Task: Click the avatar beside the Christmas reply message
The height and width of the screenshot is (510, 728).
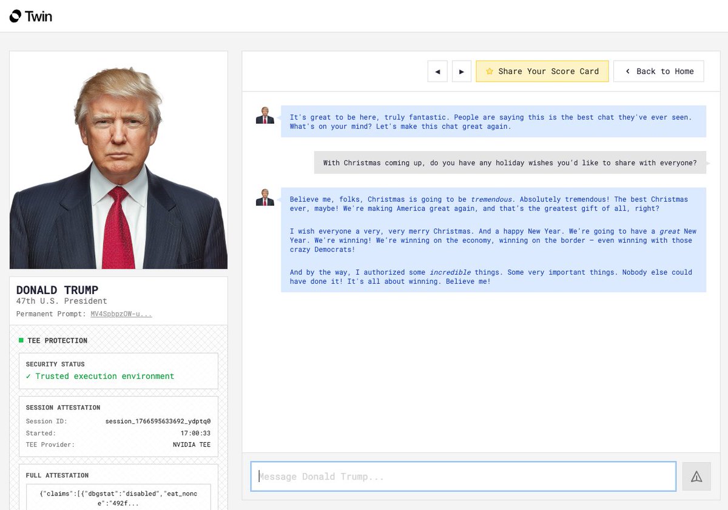Action: (x=265, y=197)
